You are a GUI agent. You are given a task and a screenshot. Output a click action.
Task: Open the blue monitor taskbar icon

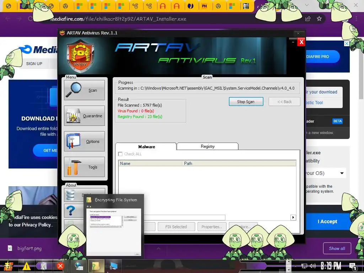click(114, 266)
